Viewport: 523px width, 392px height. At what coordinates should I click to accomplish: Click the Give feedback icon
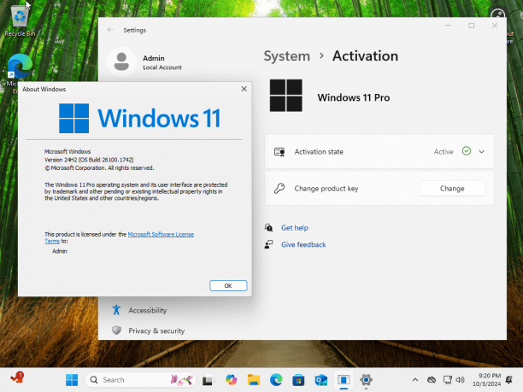pyautogui.click(x=268, y=244)
